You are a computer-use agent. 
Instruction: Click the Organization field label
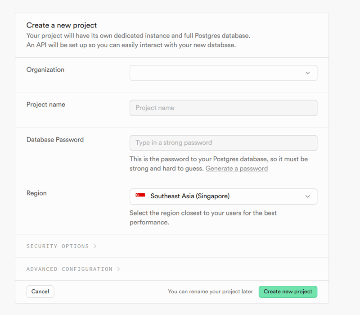click(45, 70)
